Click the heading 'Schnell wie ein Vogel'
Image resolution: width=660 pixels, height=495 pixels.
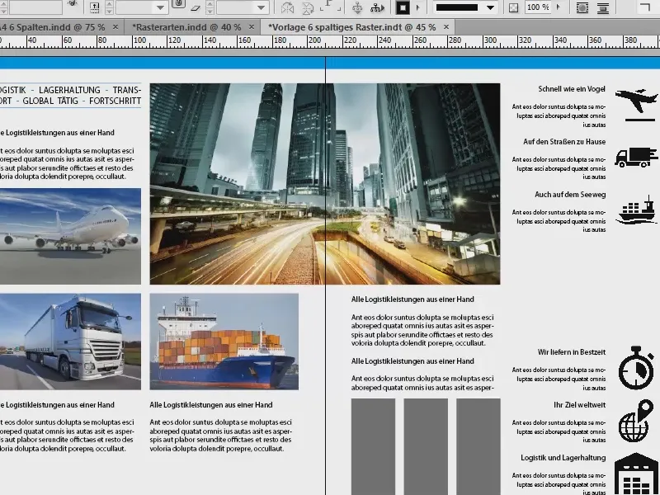[x=572, y=89]
